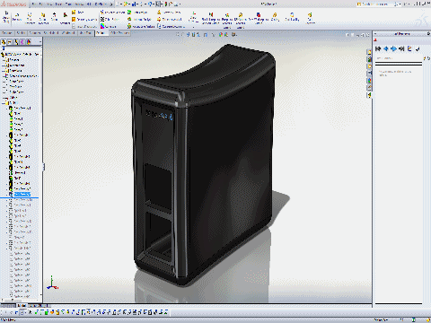Open the Appearances color-ball tab in the task pane
Image resolution: width=431 pixels, height=323 pixels.
tap(370, 81)
